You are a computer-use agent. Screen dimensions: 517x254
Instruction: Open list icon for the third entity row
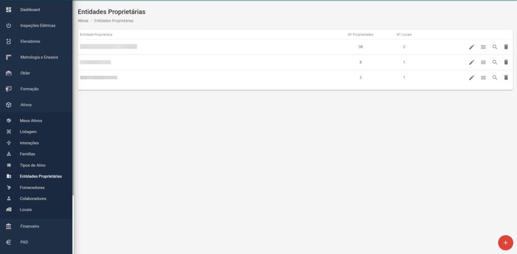[483, 78]
